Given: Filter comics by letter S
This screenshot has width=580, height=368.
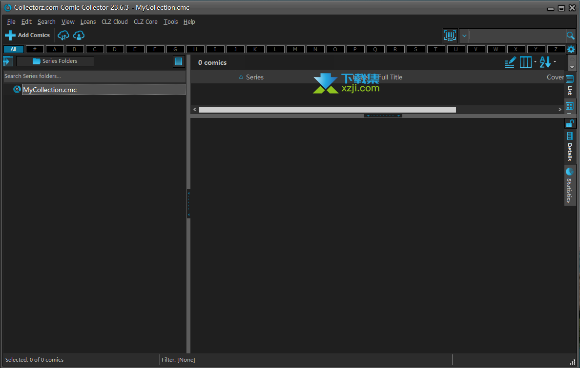Looking at the screenshot, I should [x=415, y=49].
